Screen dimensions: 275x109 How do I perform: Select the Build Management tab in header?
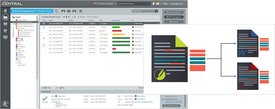point(24,11)
